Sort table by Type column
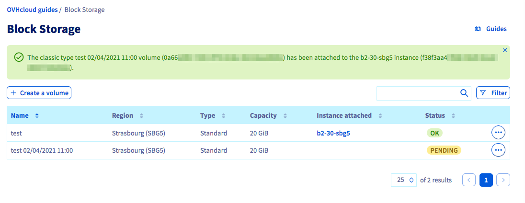The width and height of the screenshot is (525, 203). coord(224,116)
